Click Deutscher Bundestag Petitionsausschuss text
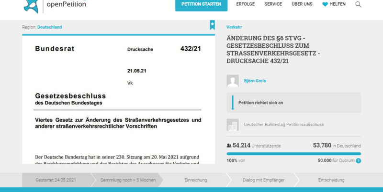The image size is (383, 192). pyautogui.click(x=284, y=125)
